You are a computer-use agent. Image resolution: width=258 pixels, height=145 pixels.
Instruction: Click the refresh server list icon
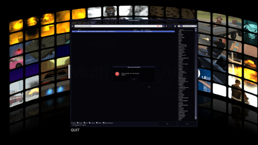tap(72, 26)
